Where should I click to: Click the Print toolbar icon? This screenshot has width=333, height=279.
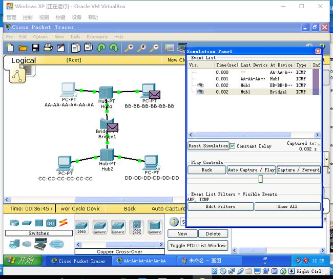(48, 48)
